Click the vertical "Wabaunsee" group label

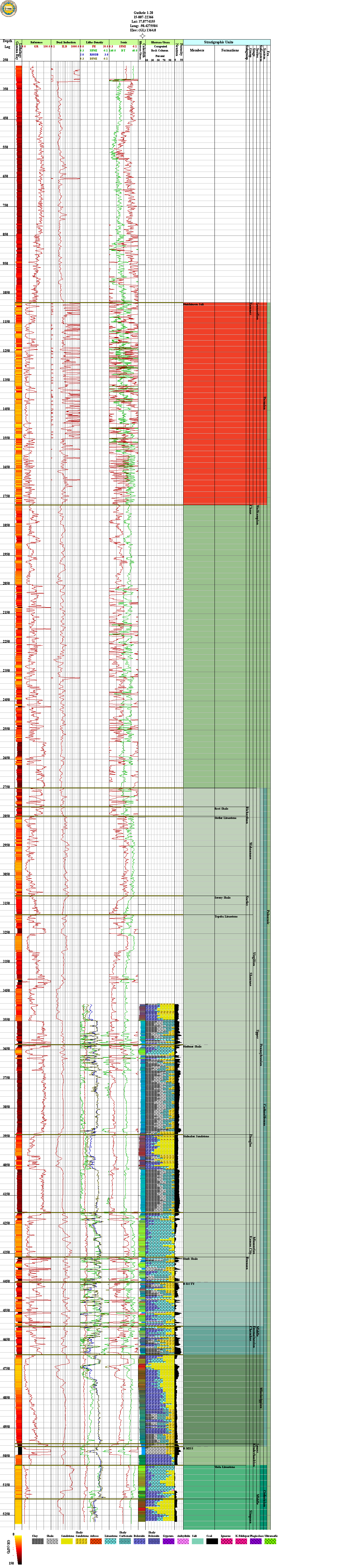[x=250, y=851]
